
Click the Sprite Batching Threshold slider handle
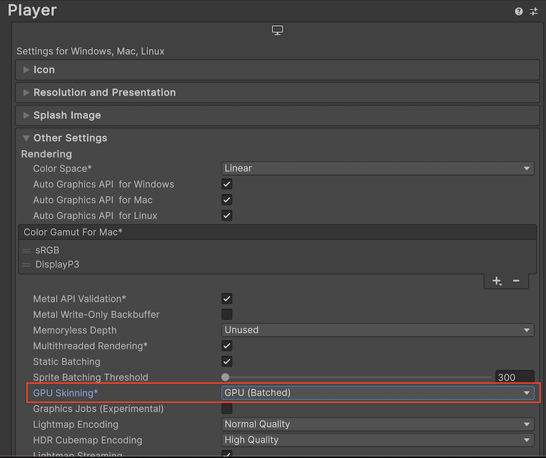[x=225, y=377]
